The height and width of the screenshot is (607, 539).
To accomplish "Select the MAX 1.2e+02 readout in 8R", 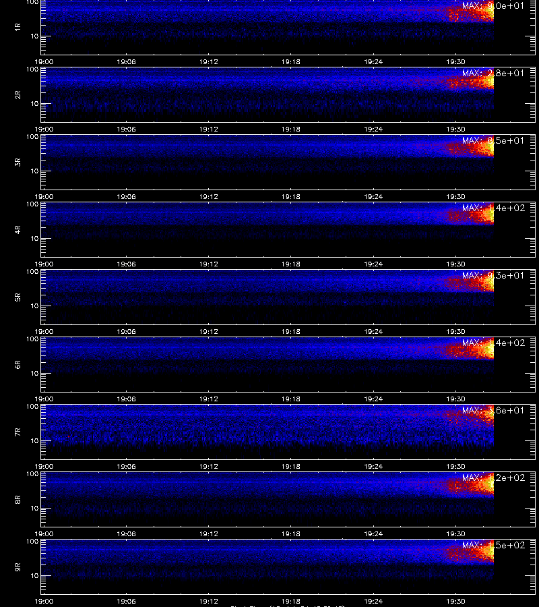I will tap(493, 478).
